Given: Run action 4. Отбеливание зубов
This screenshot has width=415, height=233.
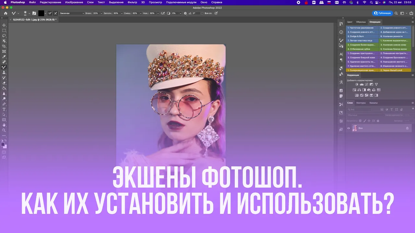Looking at the screenshot, I should [x=362, y=49].
